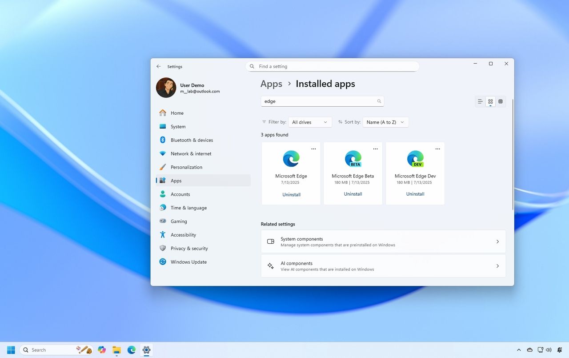Switch to grid view layout

pos(490,101)
